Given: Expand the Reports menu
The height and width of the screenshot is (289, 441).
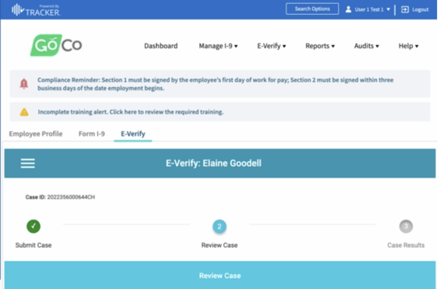Looking at the screenshot, I should pyautogui.click(x=320, y=46).
